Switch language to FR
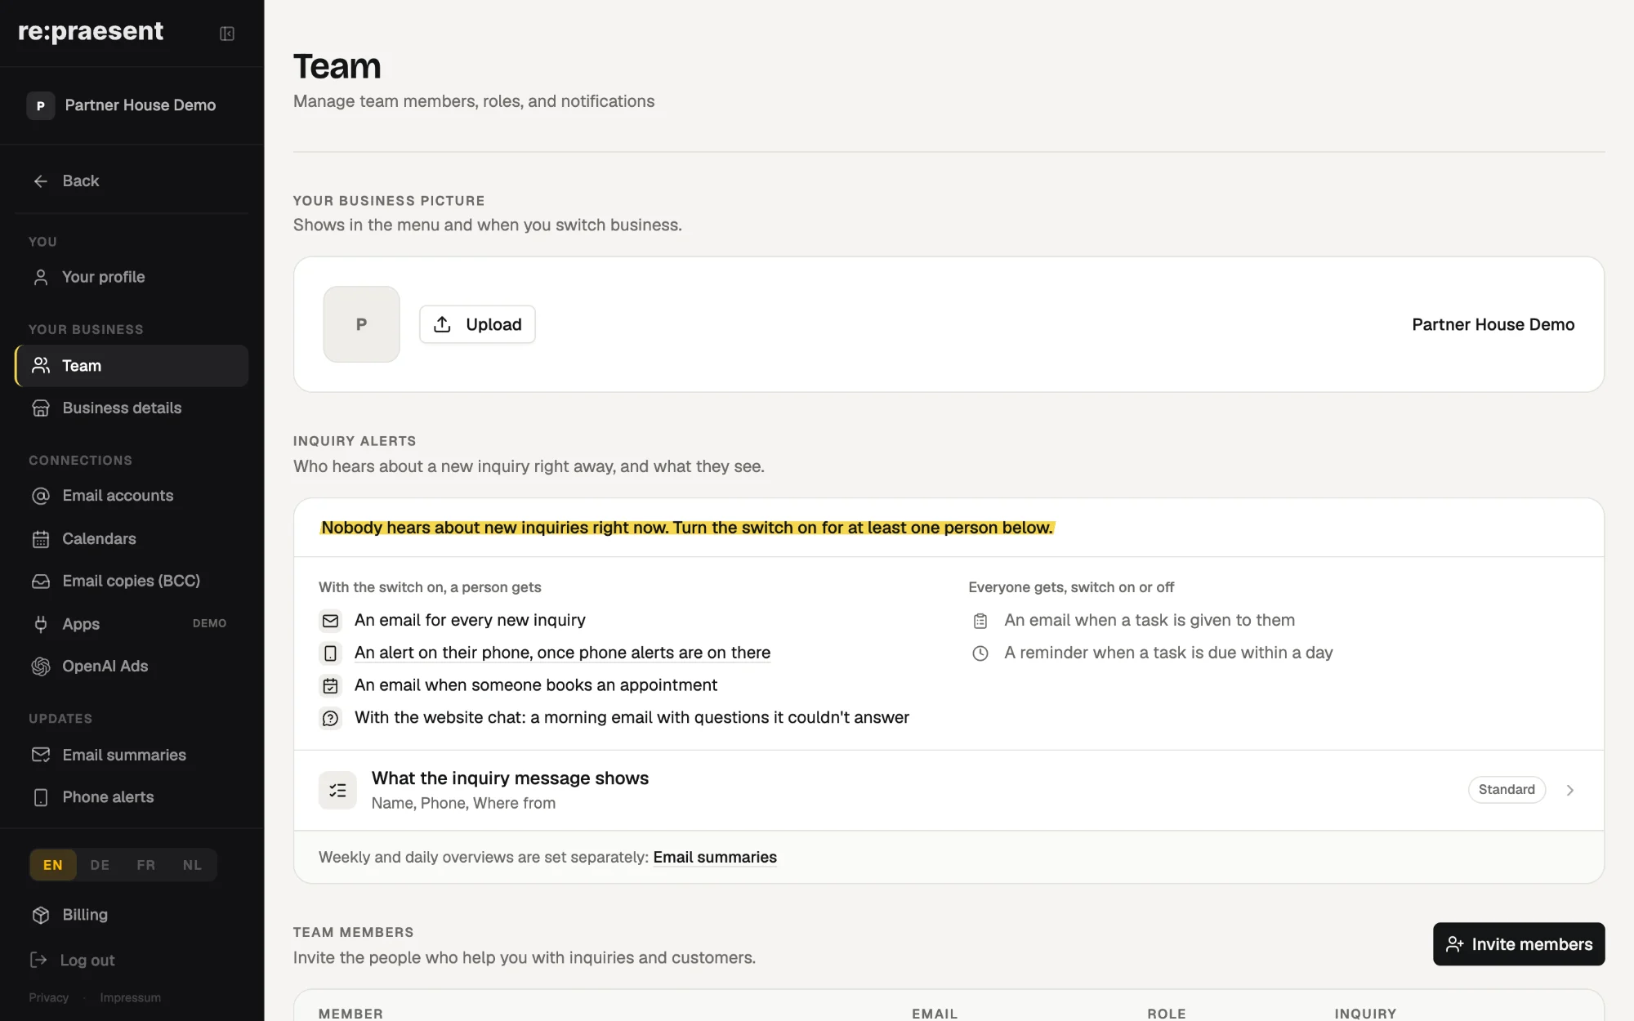Viewport: 1634px width, 1021px height. pos(146,865)
